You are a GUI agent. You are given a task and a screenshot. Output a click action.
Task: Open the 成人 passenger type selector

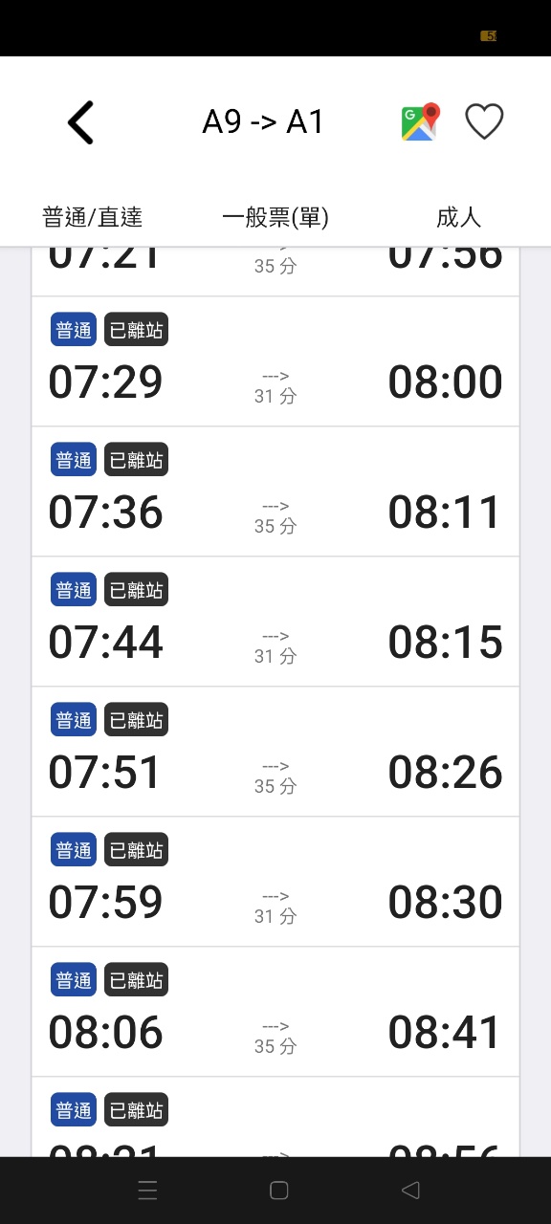click(x=458, y=217)
